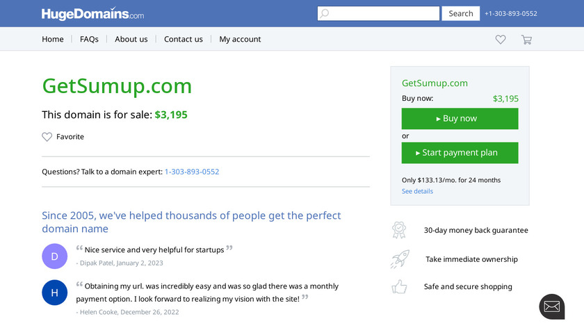Click Helen Cooke's avatar circle
584x328 pixels.
click(55, 293)
